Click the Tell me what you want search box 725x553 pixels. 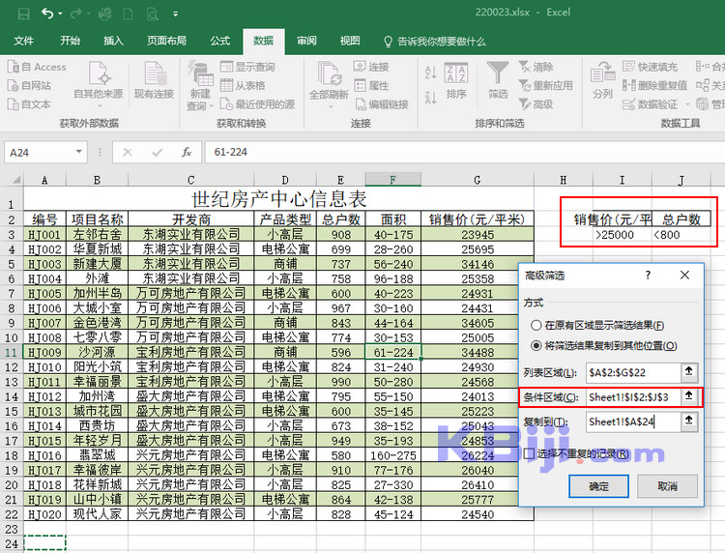[x=435, y=42]
